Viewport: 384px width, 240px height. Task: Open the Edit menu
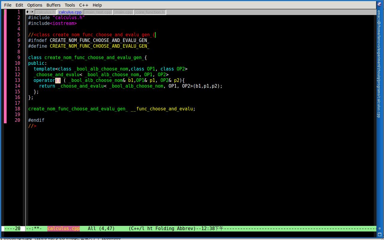[x=19, y=5]
